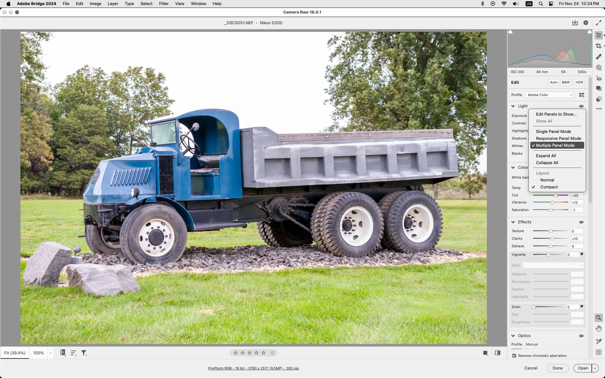Expand the Grain options triangle

[582, 306]
